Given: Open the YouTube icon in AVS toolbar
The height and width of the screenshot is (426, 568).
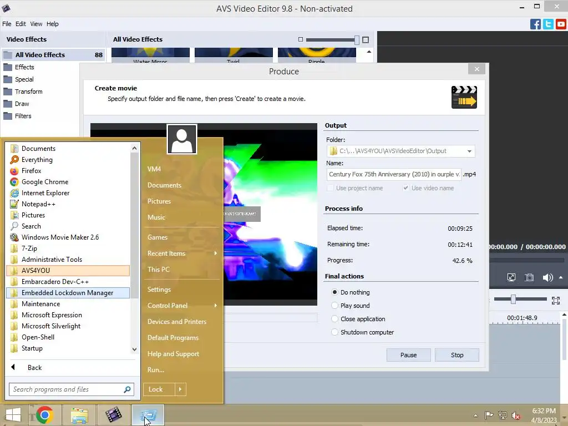Looking at the screenshot, I should coord(561,24).
